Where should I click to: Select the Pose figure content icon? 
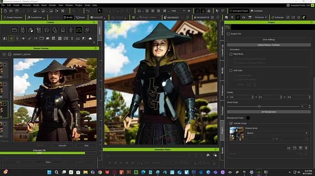[x=71, y=30]
